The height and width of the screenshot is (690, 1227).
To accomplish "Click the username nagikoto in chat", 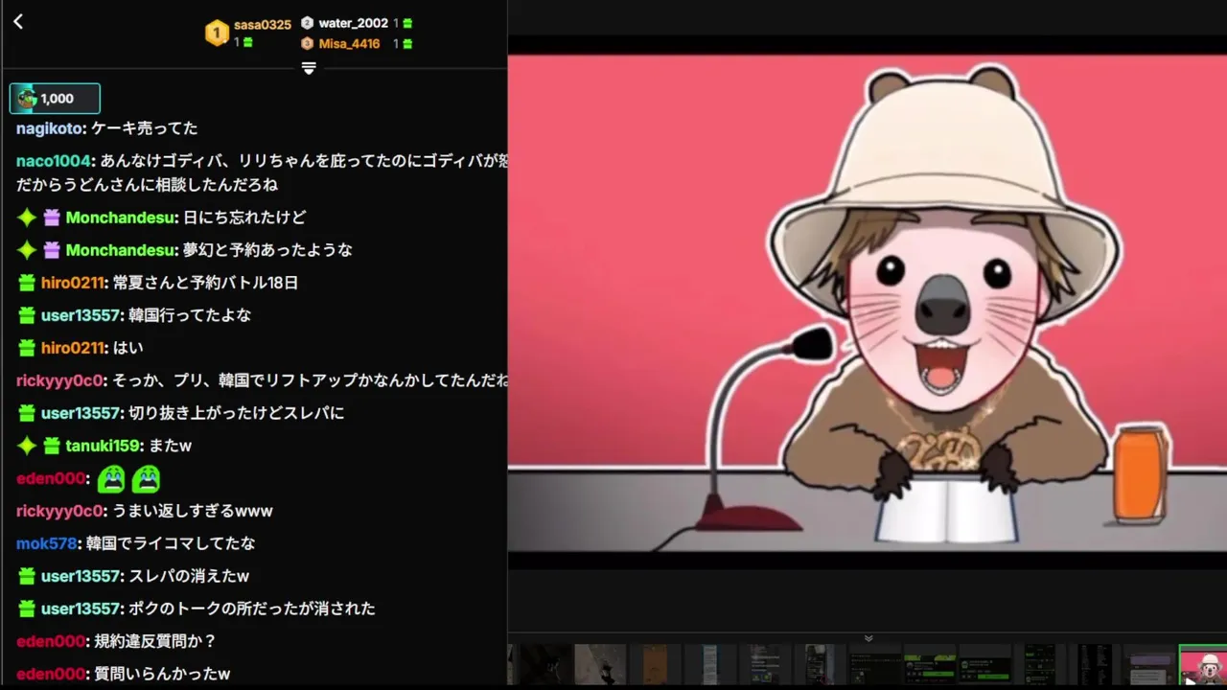I will 50,128.
